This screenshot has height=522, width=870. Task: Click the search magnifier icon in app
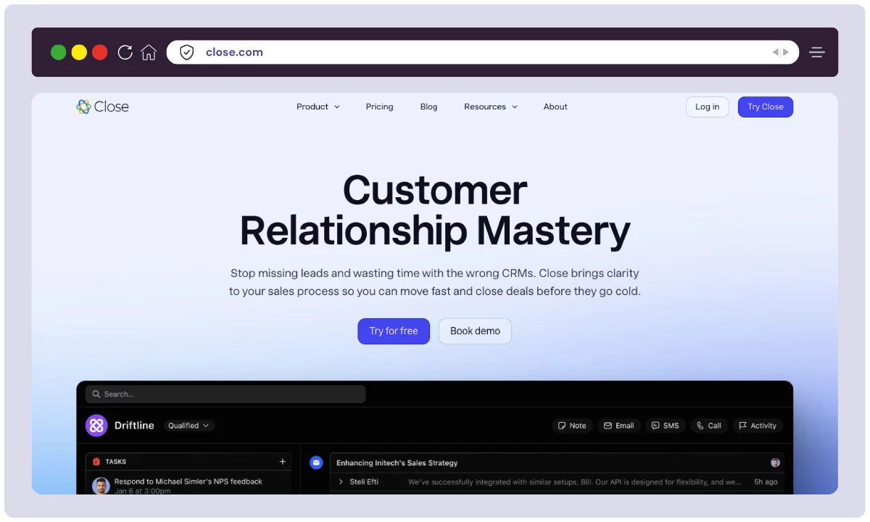[x=96, y=394]
